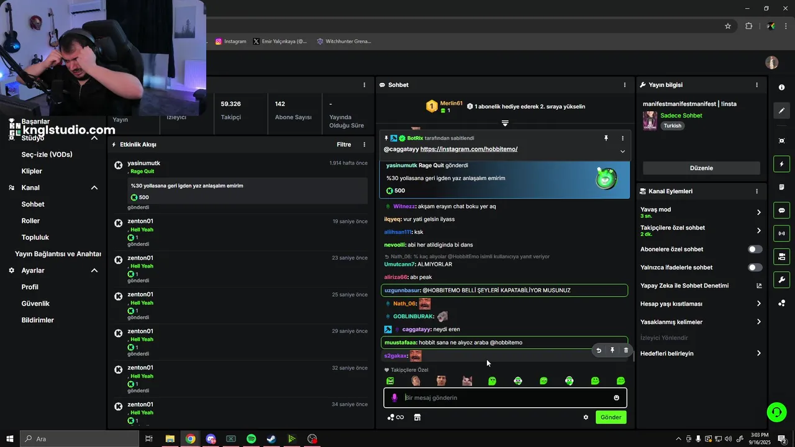Viewport: 795px width, 447px height.
Task: Expand Yavaş mod settings
Action: 758,212
